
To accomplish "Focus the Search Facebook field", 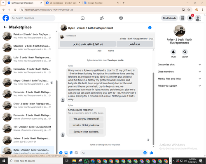I will (x=33, y=18).
